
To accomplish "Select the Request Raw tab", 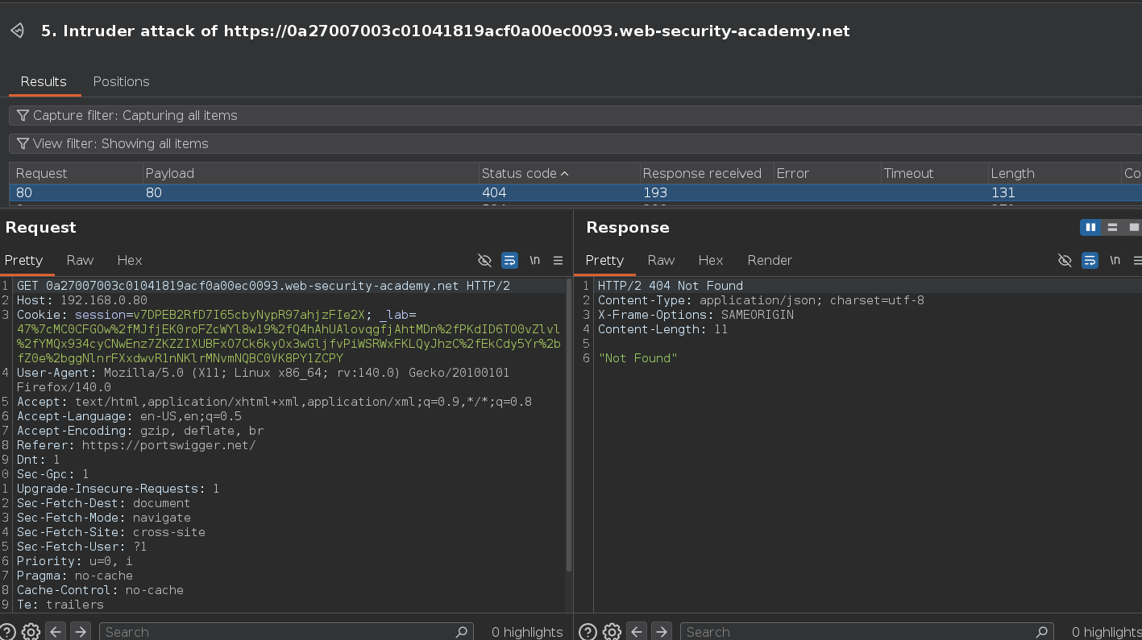I will coord(80,260).
